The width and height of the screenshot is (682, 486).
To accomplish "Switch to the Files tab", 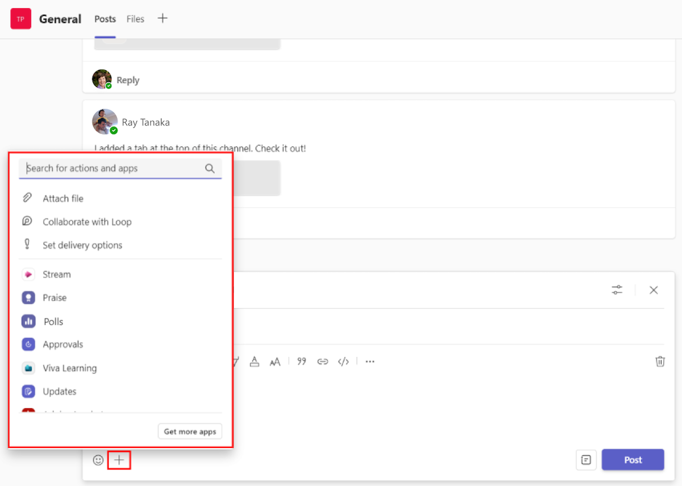I will [135, 19].
